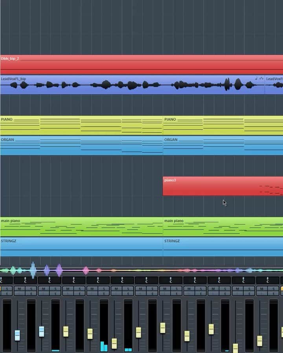Select the Dbls_bip_2 red clip
The height and width of the screenshot is (353, 283).
point(141,65)
